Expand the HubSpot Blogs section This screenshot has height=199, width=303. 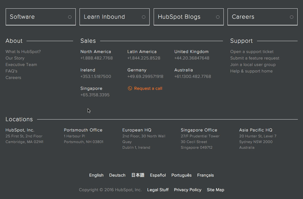point(189,17)
